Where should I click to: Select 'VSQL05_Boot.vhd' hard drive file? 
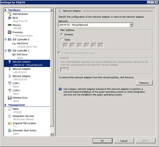click(27, 47)
